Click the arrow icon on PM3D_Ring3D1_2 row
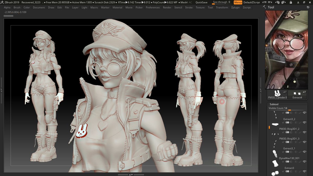This screenshot has height=176, width=313. point(283,122)
